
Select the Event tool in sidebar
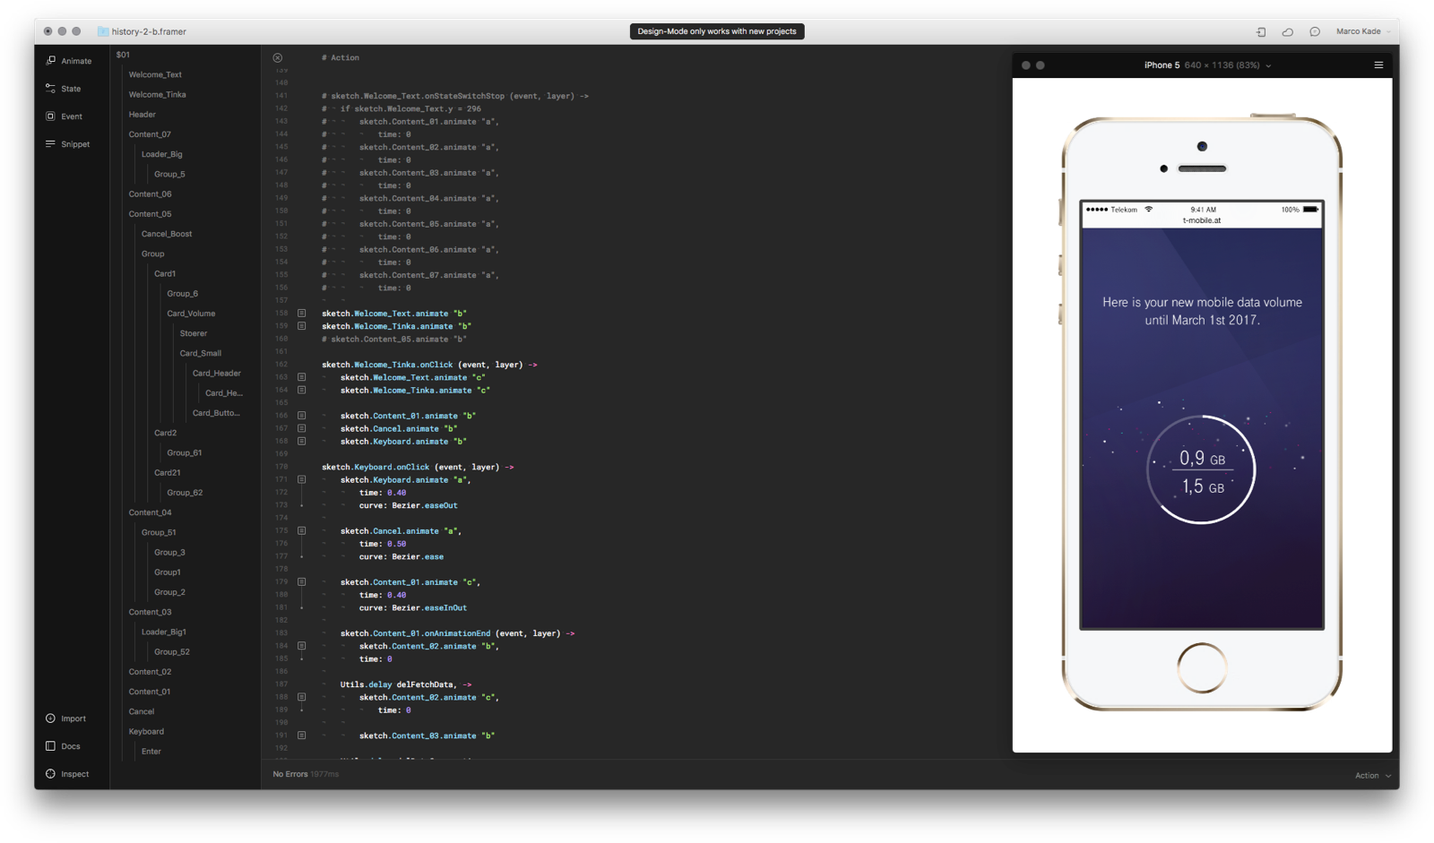click(64, 116)
